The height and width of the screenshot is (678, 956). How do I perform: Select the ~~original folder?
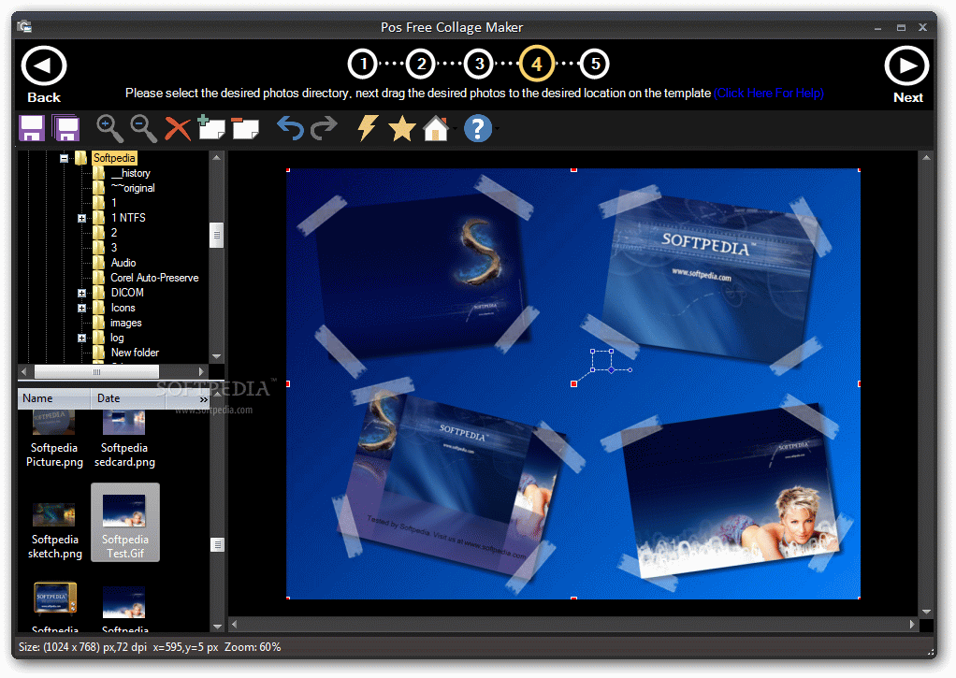[x=132, y=188]
